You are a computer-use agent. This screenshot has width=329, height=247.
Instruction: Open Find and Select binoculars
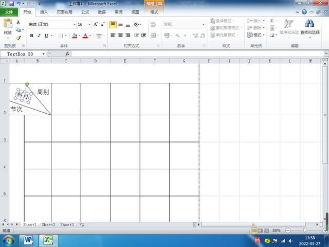tap(309, 24)
